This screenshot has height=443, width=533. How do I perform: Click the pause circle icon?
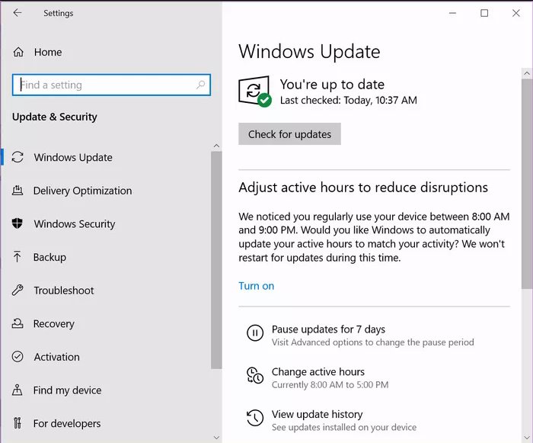pyautogui.click(x=255, y=332)
